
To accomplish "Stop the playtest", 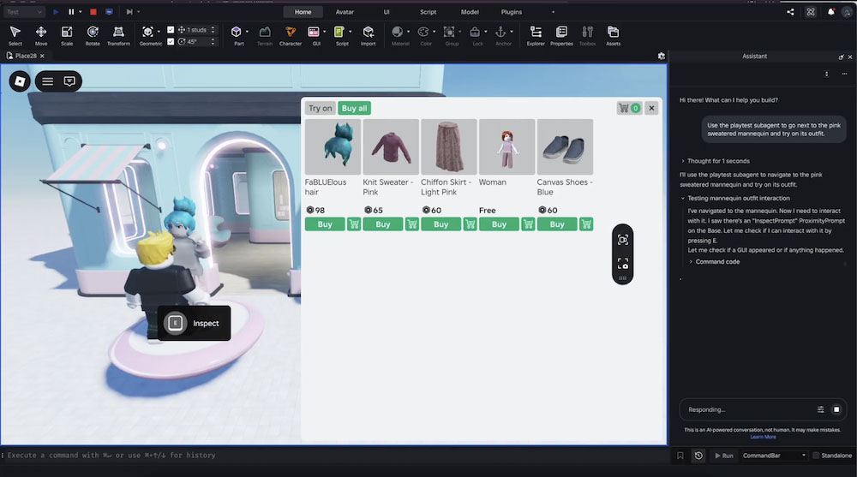I will [93, 11].
